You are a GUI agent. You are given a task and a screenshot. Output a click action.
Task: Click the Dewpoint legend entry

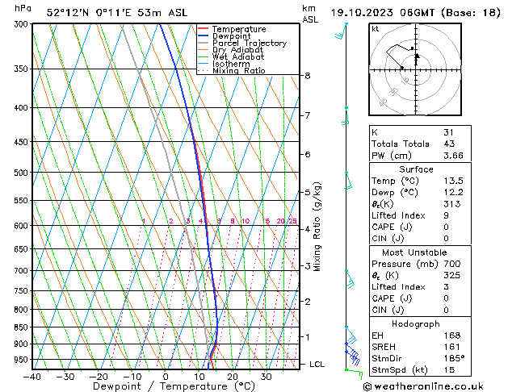pyautogui.click(x=231, y=36)
